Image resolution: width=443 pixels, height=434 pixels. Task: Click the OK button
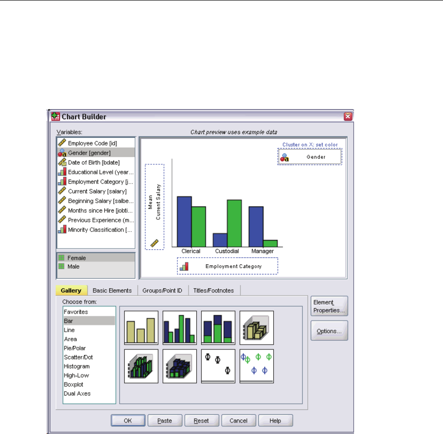click(128, 421)
